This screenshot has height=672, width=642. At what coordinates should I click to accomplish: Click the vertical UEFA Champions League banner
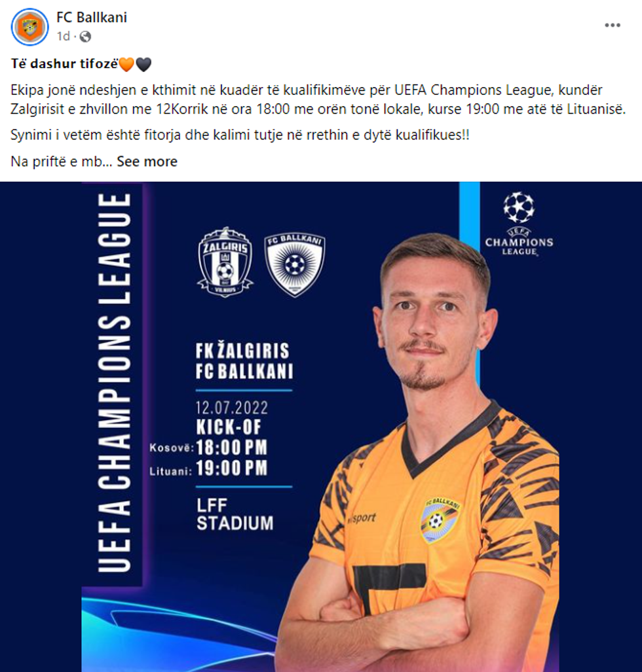114,383
